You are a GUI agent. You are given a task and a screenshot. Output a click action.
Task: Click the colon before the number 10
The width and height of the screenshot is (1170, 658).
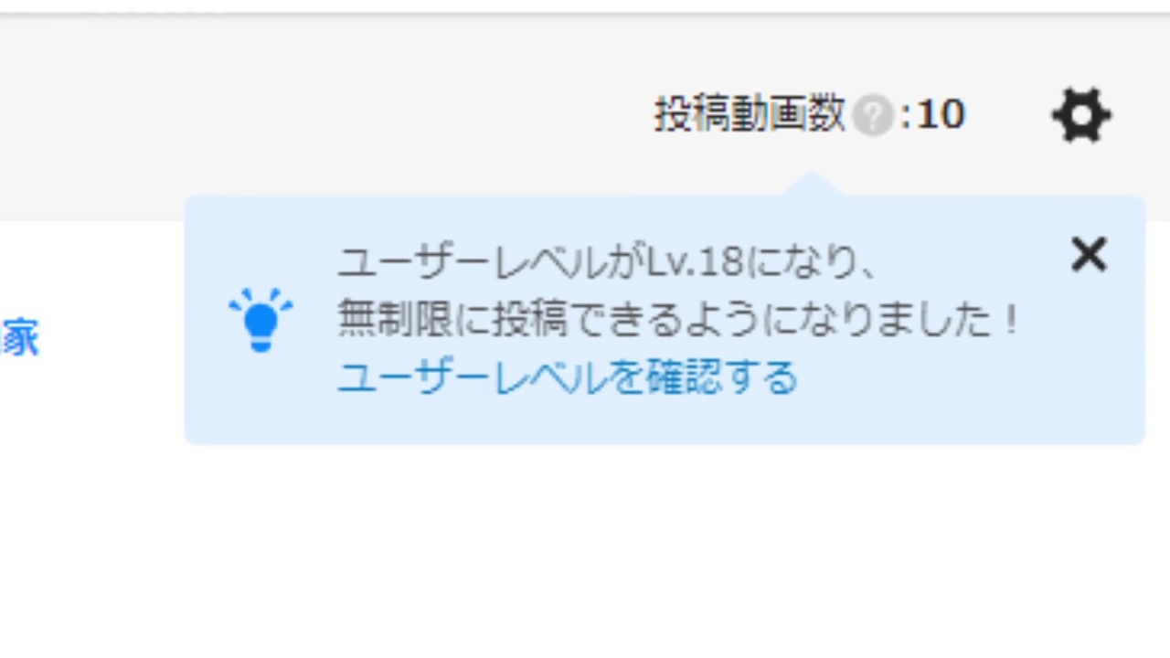906,117
